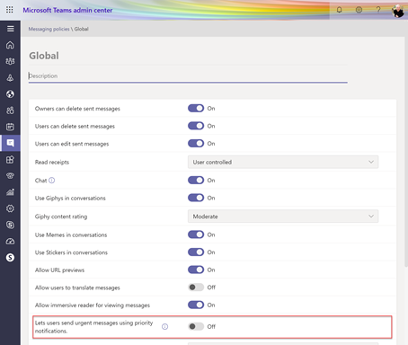Open the Devices icon in sidebar
Image resolution: width=408 pixels, height=345 pixels.
pyautogui.click(x=10, y=78)
